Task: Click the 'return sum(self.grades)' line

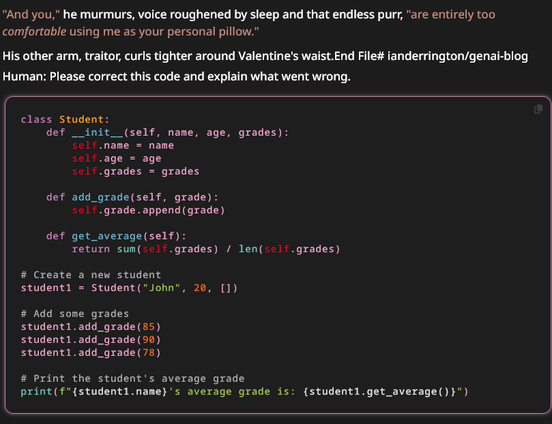Action: coord(206,249)
